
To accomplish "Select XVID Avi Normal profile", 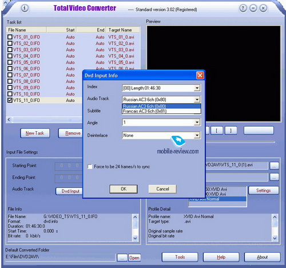I will click(x=217, y=199).
